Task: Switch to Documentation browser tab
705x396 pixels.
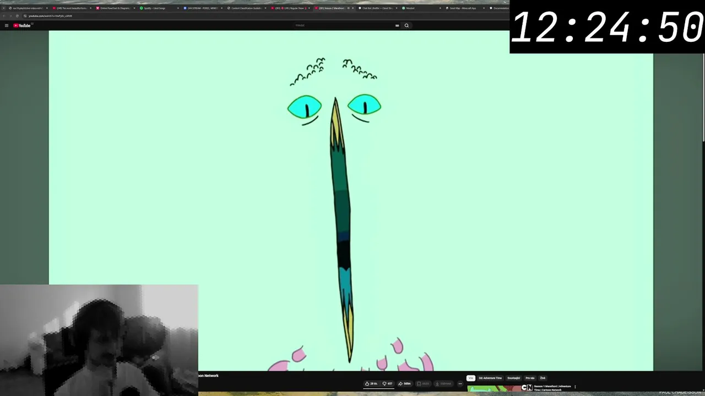Action: coord(500,8)
